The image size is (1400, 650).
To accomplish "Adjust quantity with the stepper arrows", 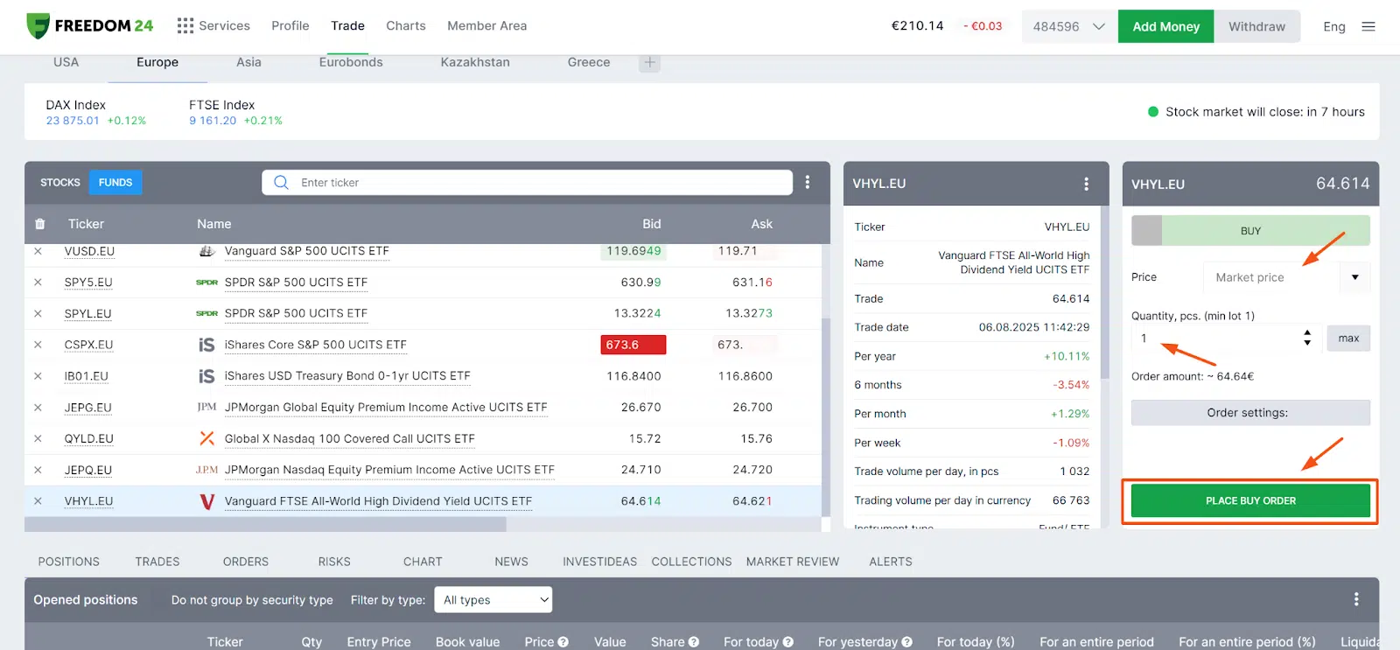I will (x=1307, y=338).
